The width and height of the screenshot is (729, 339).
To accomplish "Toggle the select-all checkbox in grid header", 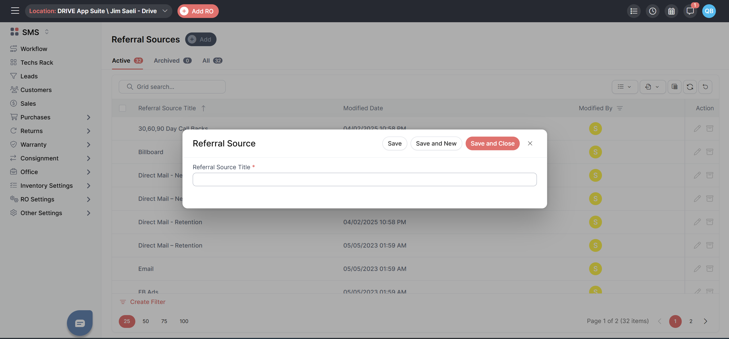I will point(122,108).
